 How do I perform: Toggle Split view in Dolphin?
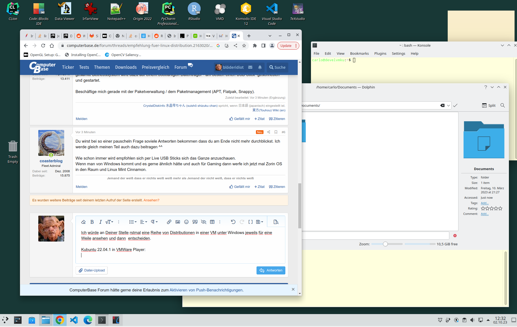489,105
